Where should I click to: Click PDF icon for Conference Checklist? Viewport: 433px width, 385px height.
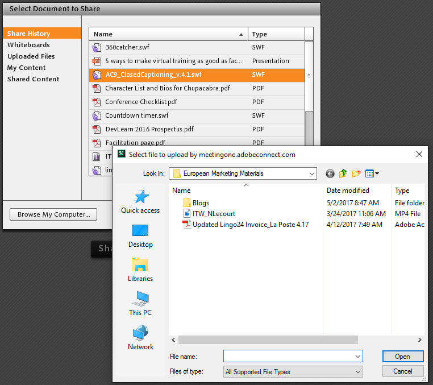pos(97,102)
